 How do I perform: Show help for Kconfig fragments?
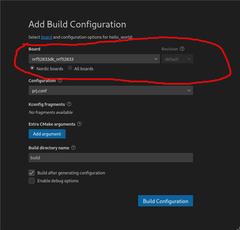tap(69, 104)
